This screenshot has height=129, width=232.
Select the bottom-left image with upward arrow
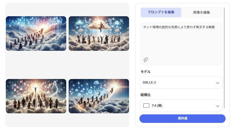[x=36, y=96]
